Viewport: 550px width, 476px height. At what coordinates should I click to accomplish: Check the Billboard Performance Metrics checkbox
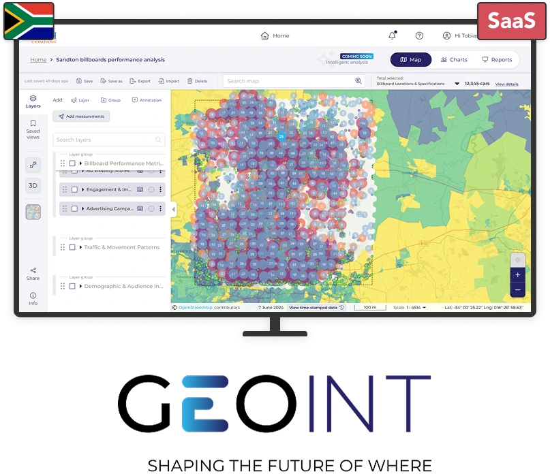point(72,163)
